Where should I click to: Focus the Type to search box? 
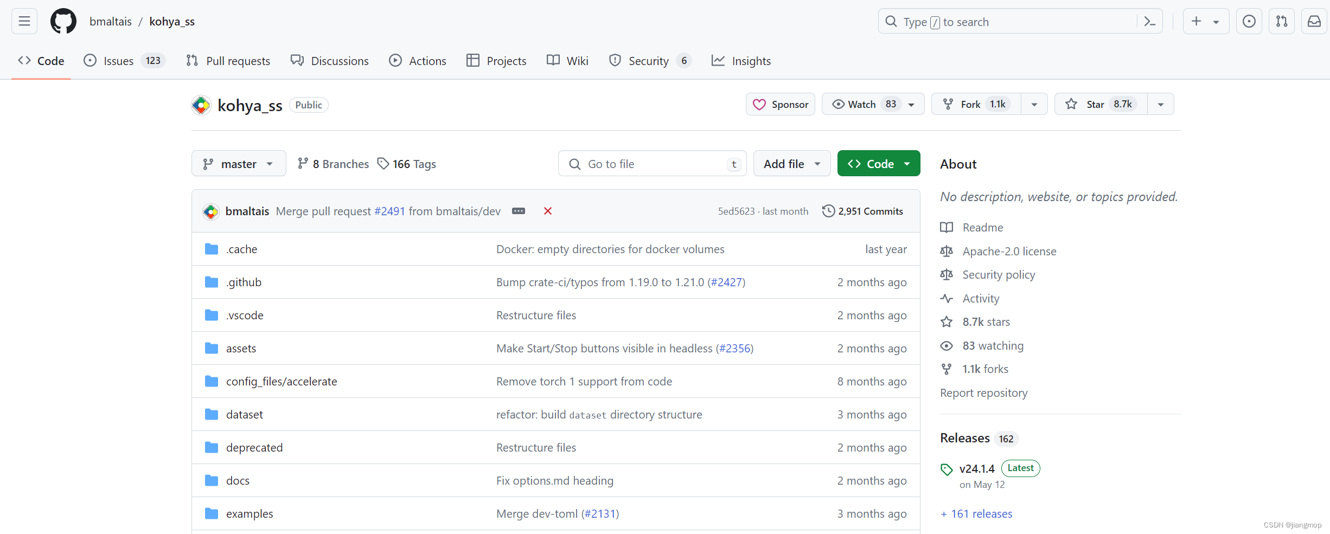click(x=1020, y=21)
